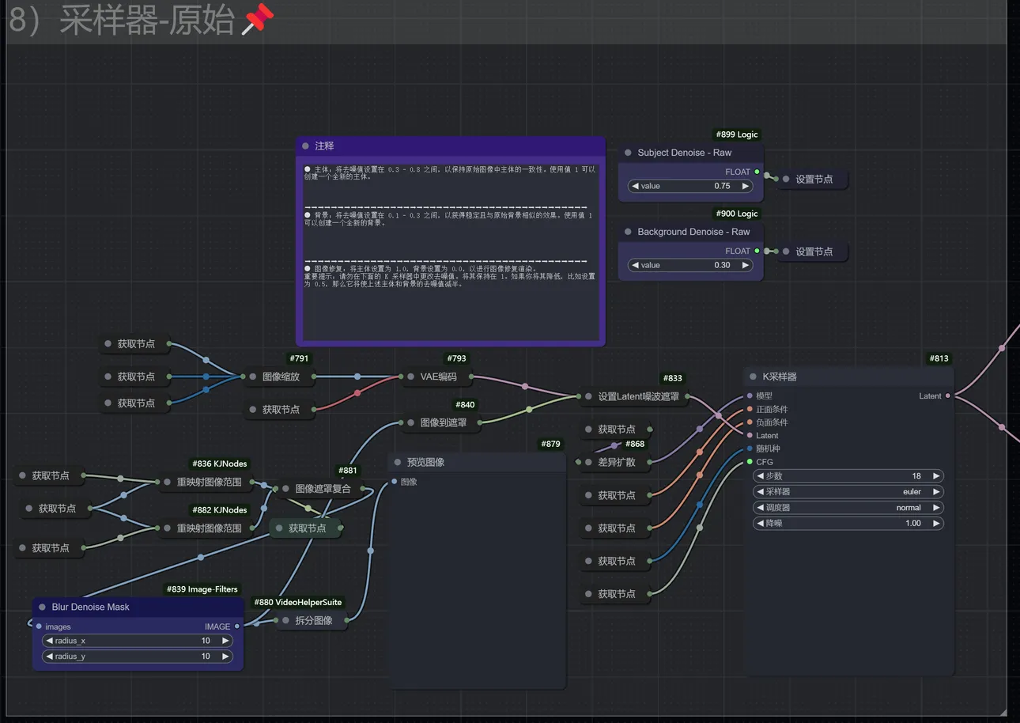Click the #882 KJNodes badge
The height and width of the screenshot is (723, 1020).
(220, 510)
